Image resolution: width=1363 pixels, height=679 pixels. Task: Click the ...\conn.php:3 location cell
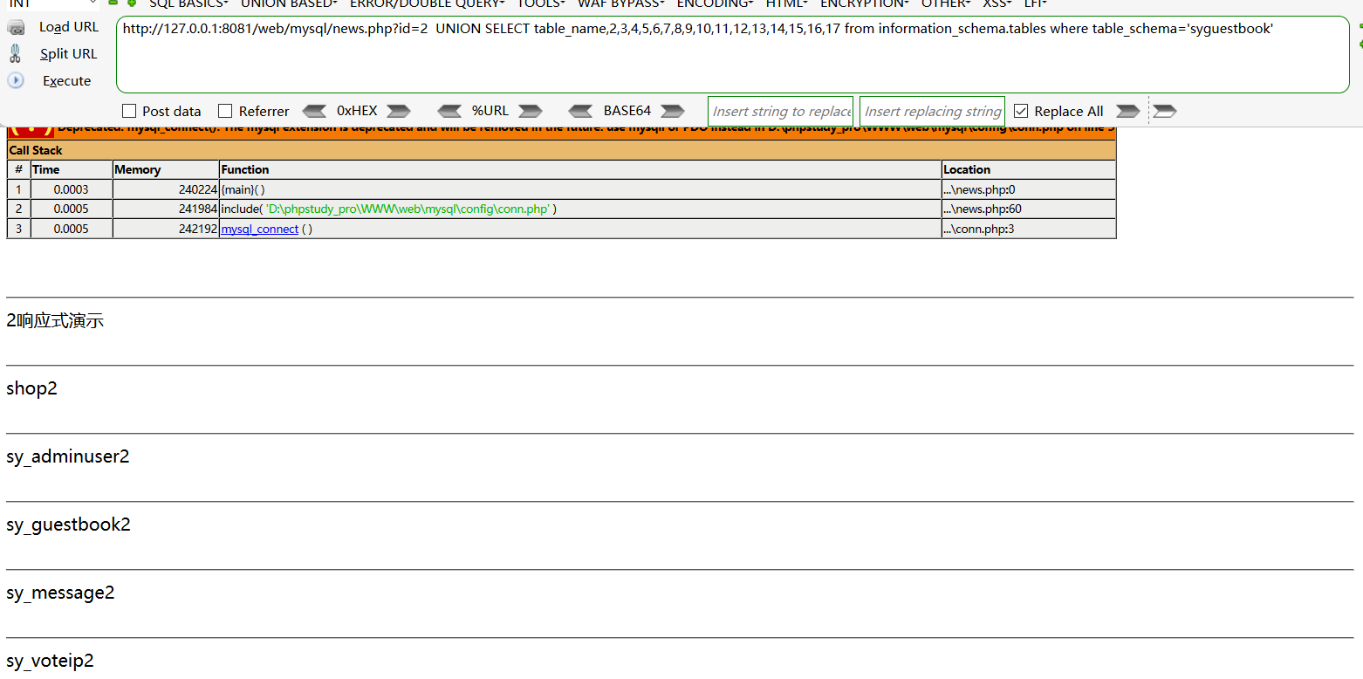(1029, 229)
